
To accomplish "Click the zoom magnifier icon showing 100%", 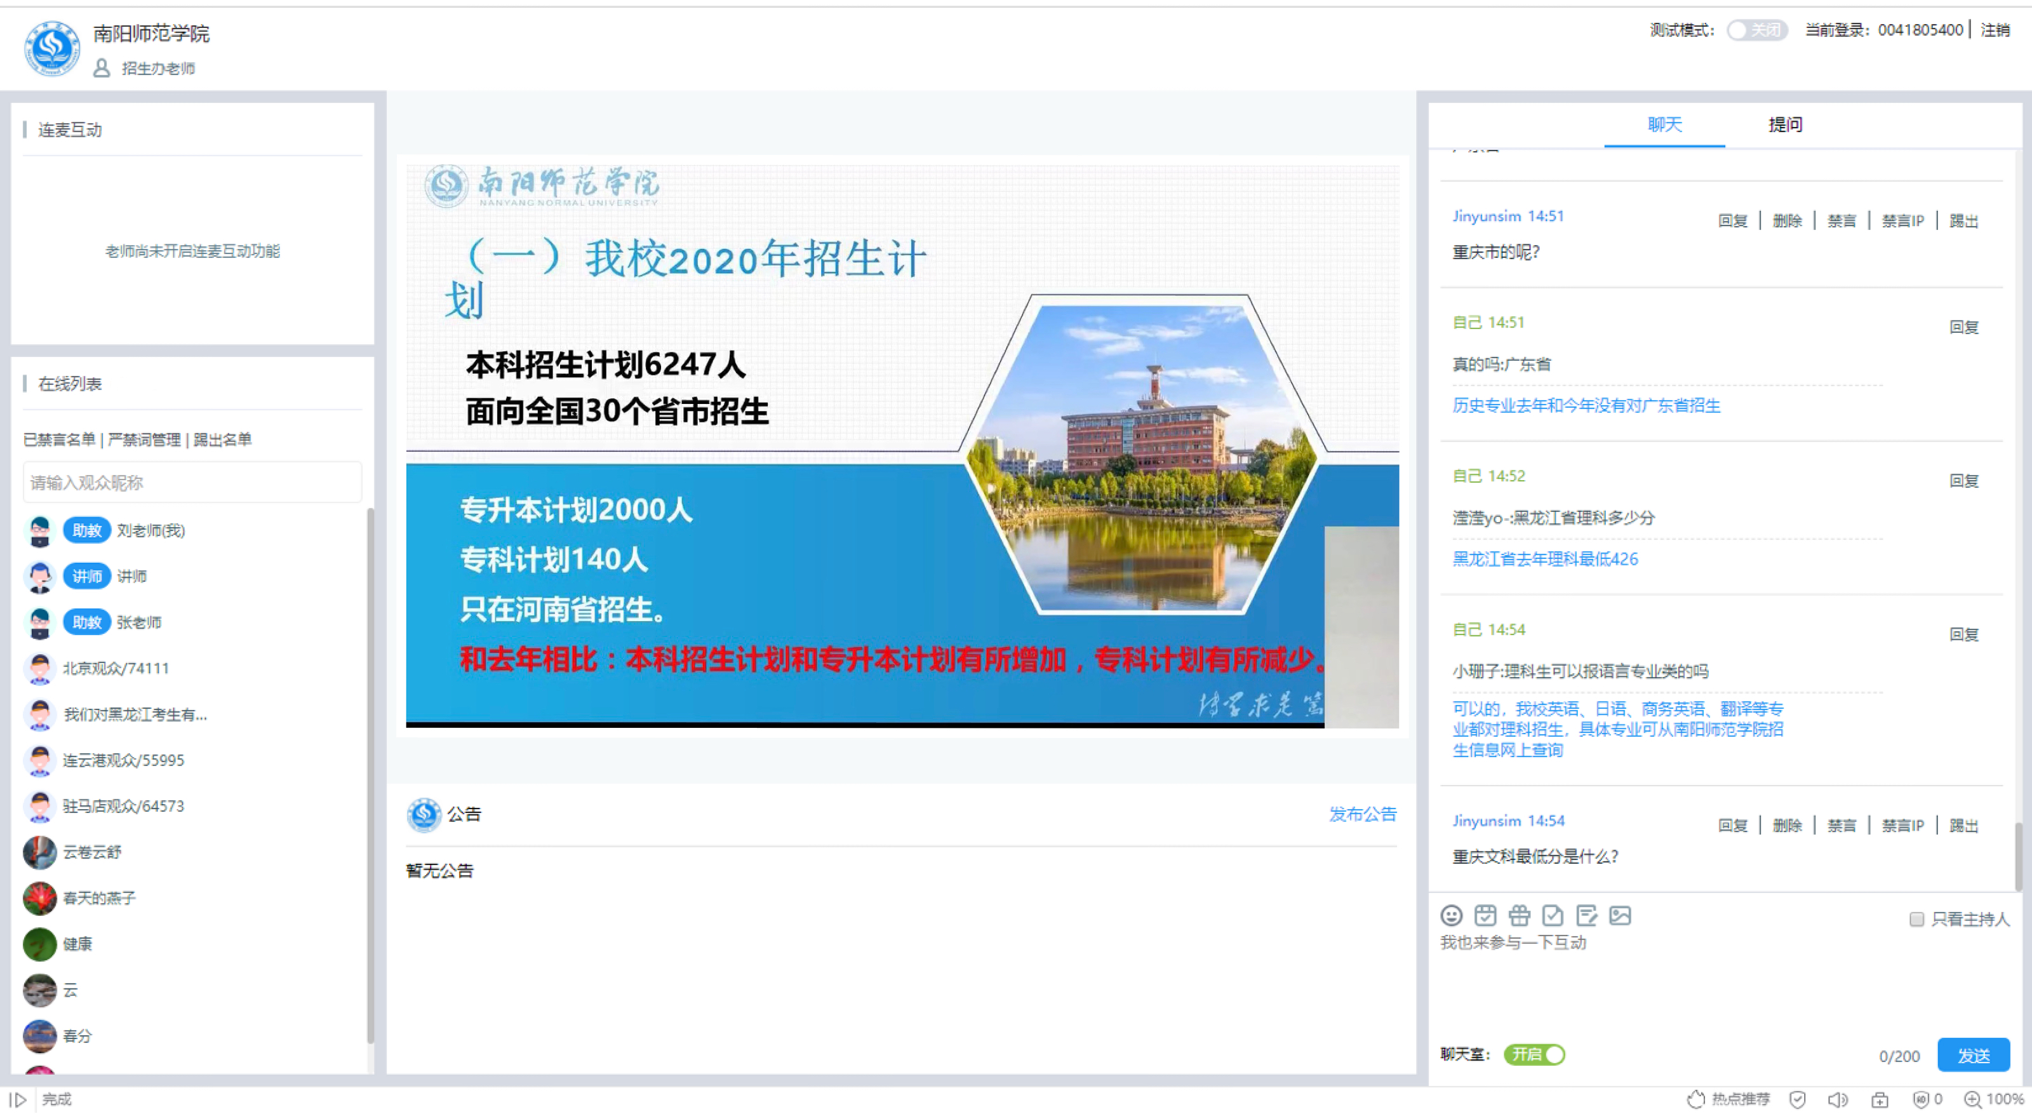I will [x=1972, y=1099].
